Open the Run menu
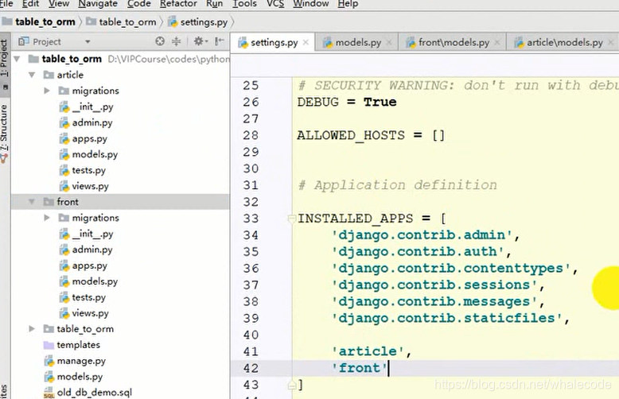Image resolution: width=619 pixels, height=399 pixels. [x=214, y=3]
